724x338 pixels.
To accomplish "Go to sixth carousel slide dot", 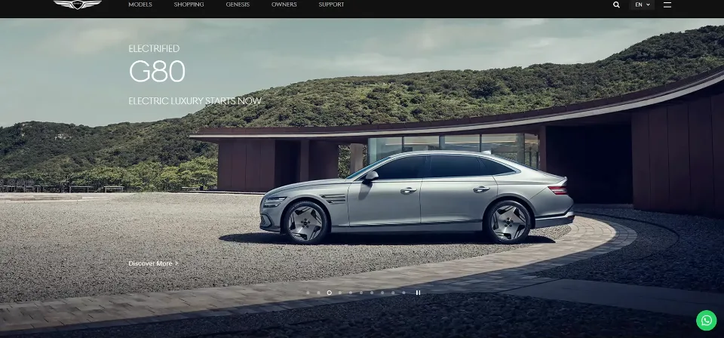I will pos(361,293).
